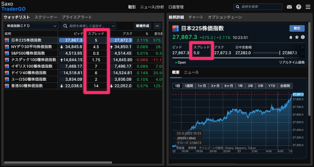Select the 3ヶ月 chart range
Image resolution: width=314 pixels, height=167 pixels.
coord(215,86)
